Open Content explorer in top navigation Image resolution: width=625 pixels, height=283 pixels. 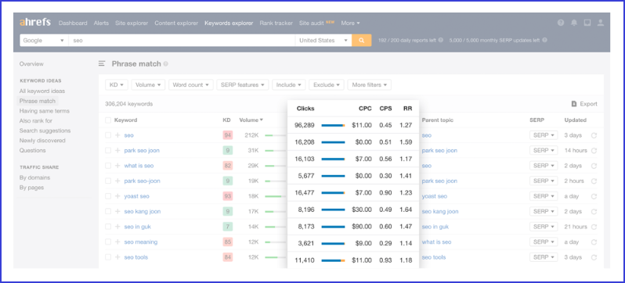tap(176, 23)
